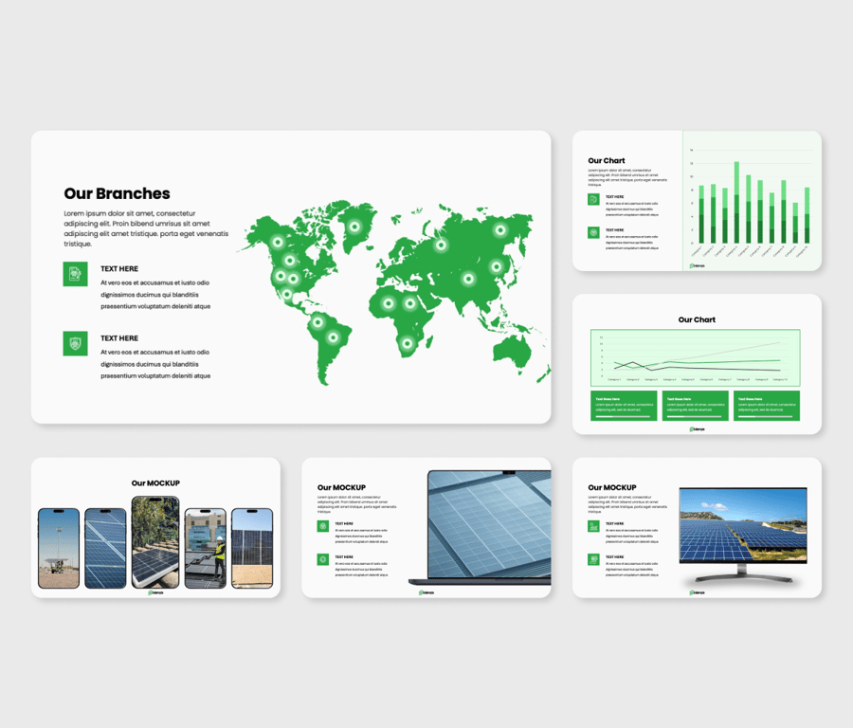Click the lower icon in laptop mockup slide
This screenshot has height=728, width=853.
pyautogui.click(x=323, y=559)
